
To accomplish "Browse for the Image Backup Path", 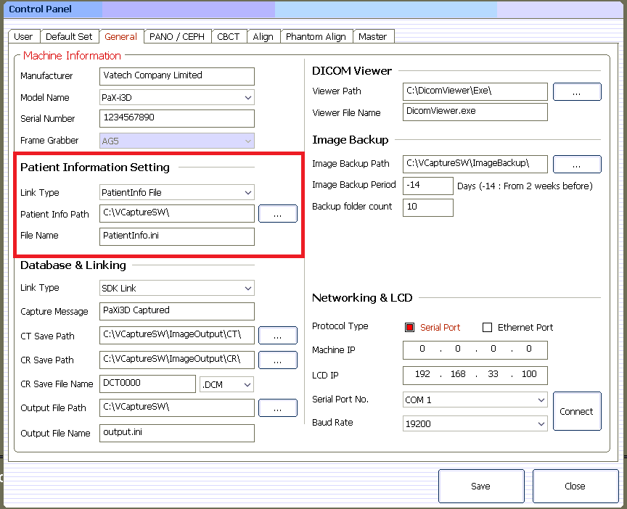I will pyautogui.click(x=577, y=164).
